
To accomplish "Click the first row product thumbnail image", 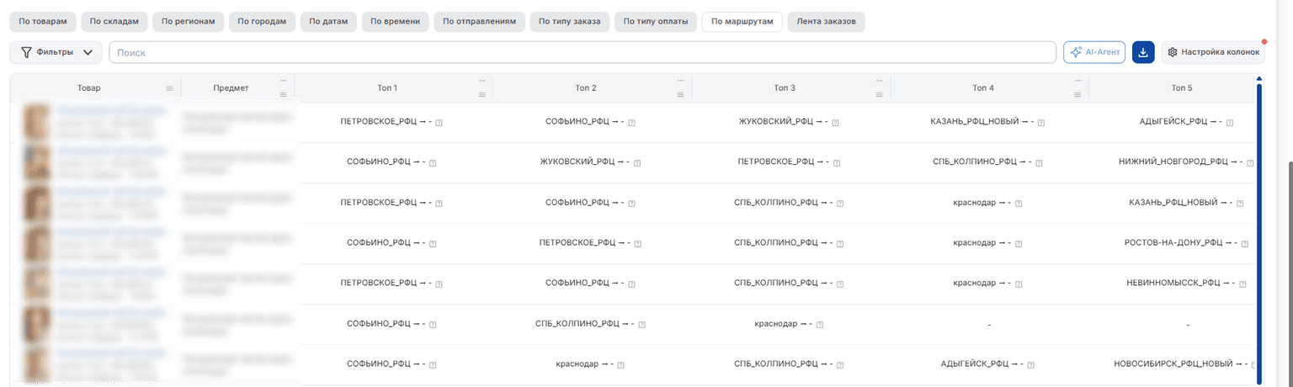I will (35, 123).
